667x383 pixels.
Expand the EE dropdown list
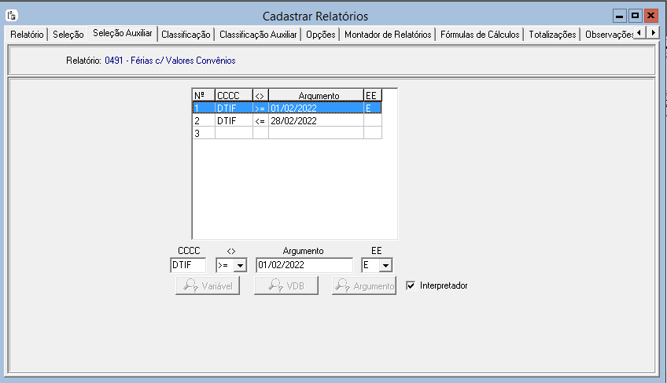pyautogui.click(x=385, y=266)
